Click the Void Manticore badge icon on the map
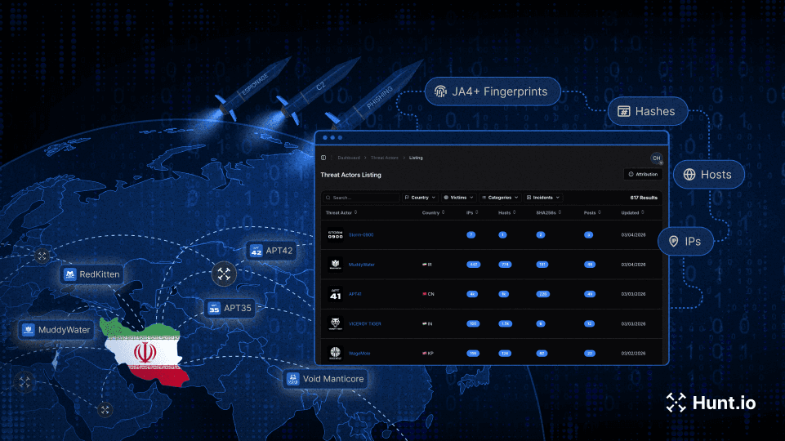 tap(292, 379)
